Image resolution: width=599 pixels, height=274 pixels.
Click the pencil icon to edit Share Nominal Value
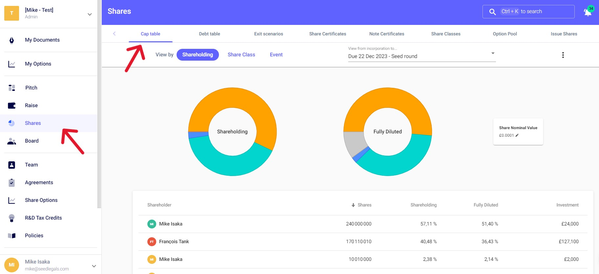[517, 135]
